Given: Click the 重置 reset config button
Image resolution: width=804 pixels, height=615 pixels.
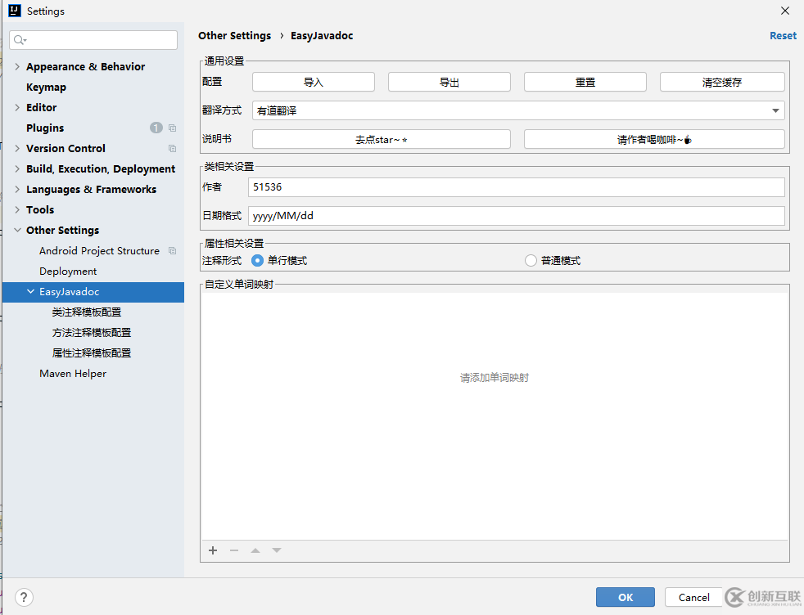Looking at the screenshot, I should [585, 82].
